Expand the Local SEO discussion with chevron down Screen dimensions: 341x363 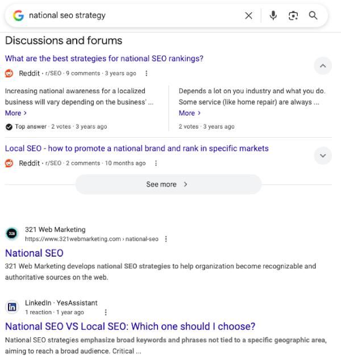point(323,155)
